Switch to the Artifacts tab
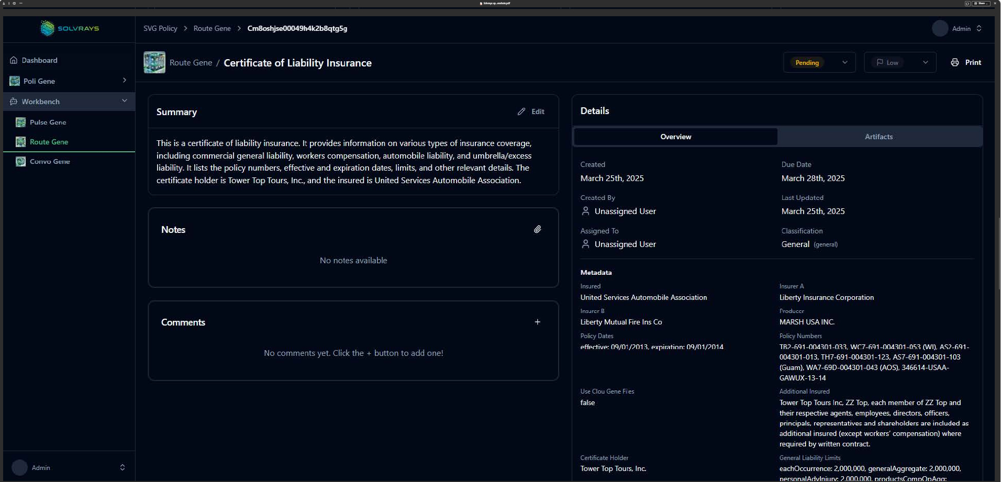 (x=878, y=137)
